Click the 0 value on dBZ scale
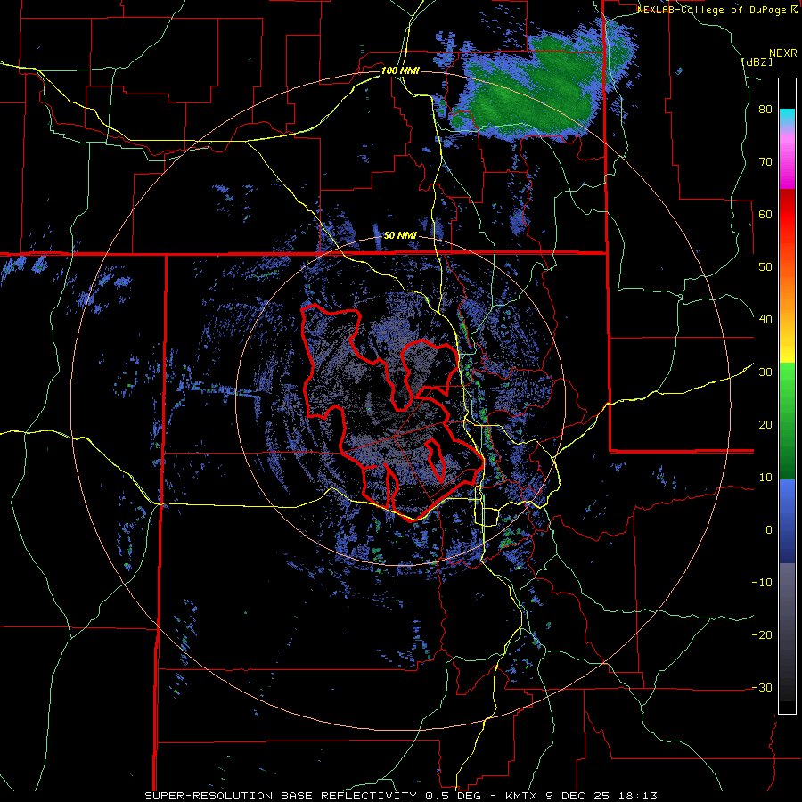Screen dimensions: 802x802 tap(769, 530)
